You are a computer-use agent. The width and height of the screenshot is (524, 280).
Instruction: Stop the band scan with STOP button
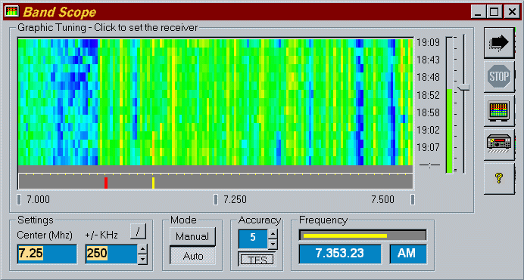[x=499, y=76]
